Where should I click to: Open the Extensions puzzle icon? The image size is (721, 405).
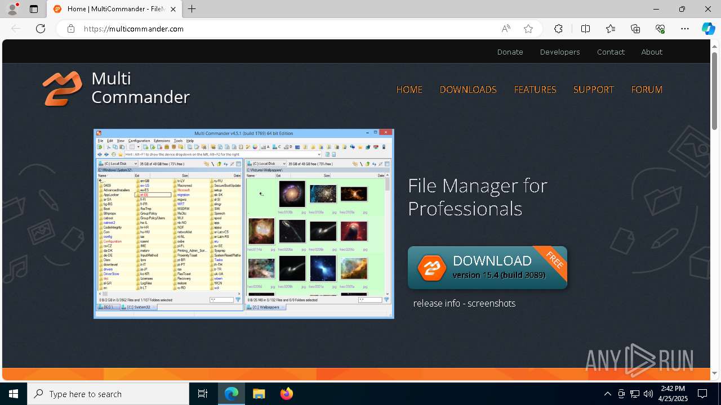click(558, 29)
